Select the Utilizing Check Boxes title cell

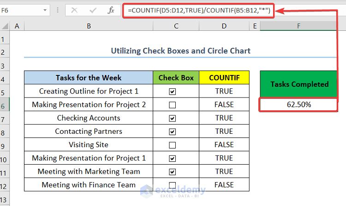pyautogui.click(x=180, y=51)
